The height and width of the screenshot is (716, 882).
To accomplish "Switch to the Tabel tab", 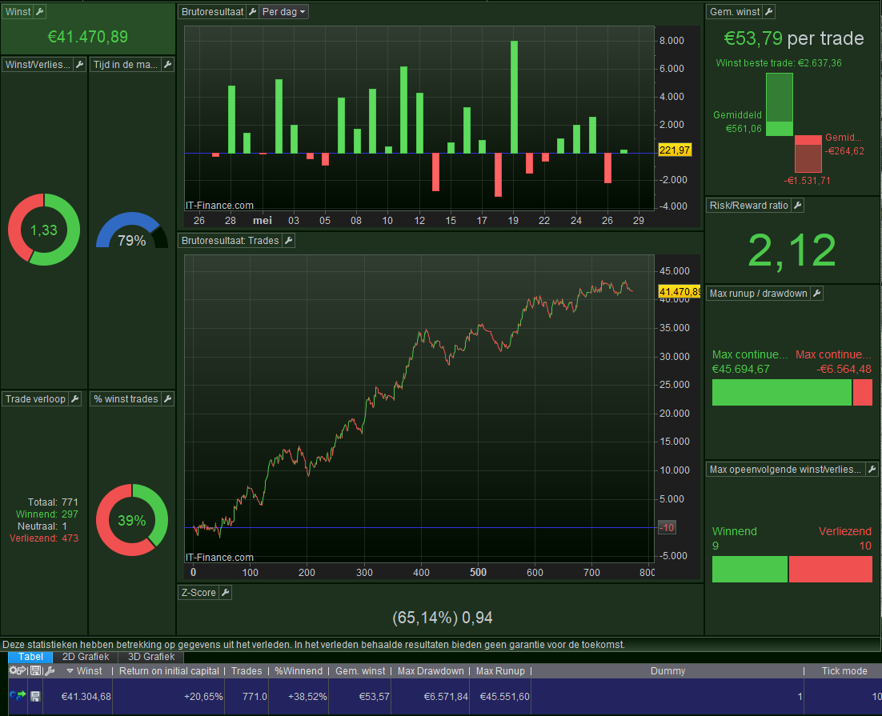I will click(30, 656).
